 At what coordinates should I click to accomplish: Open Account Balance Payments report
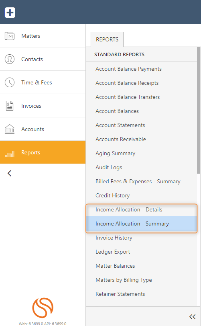(x=141, y=69)
